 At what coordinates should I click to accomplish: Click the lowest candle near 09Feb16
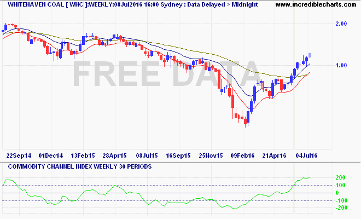point(246,121)
